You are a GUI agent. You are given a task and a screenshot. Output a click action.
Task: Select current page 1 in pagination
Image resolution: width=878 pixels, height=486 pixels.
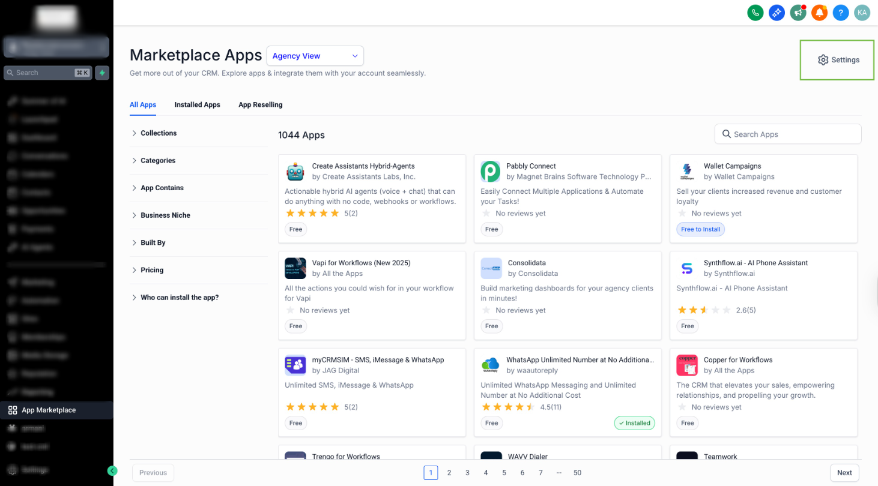pyautogui.click(x=431, y=473)
